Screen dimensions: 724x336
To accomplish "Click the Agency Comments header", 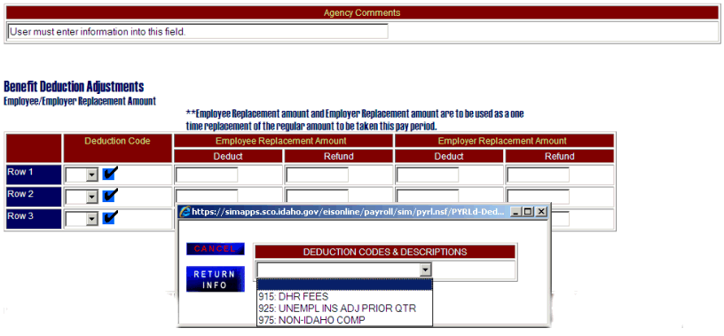I will [x=362, y=13].
